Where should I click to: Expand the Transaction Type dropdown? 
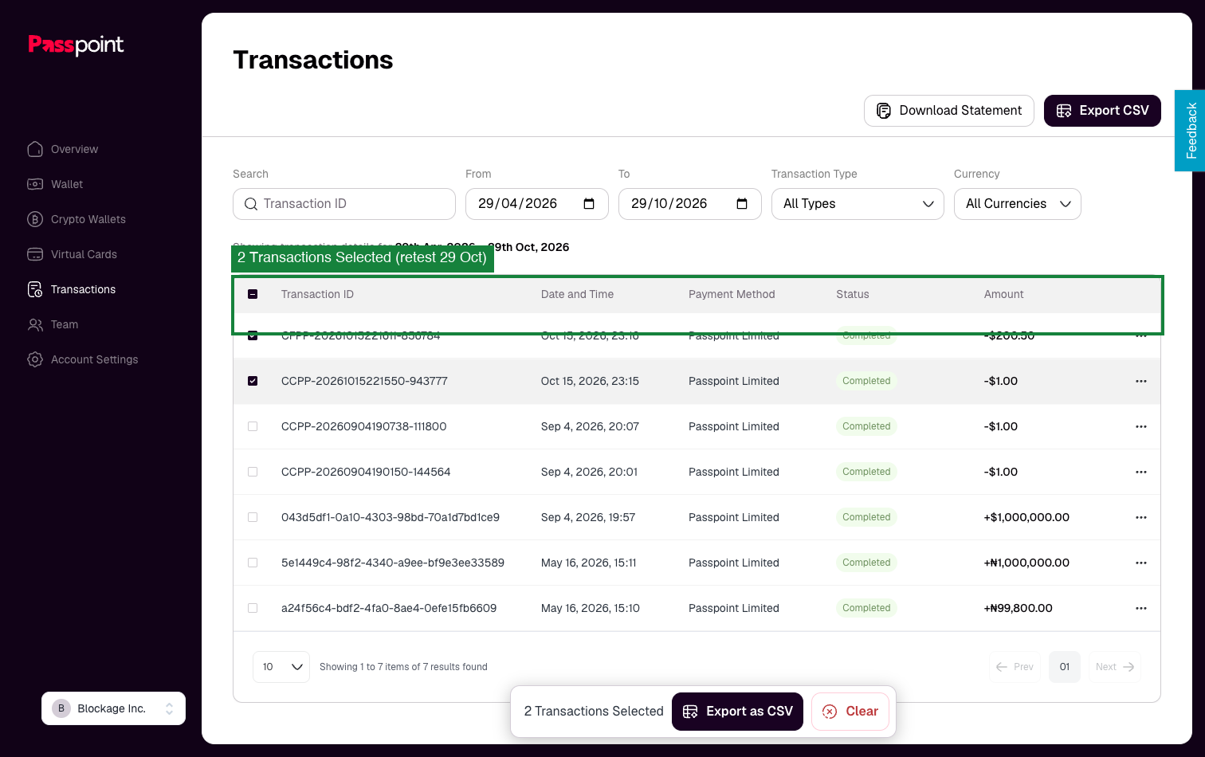pyautogui.click(x=858, y=204)
